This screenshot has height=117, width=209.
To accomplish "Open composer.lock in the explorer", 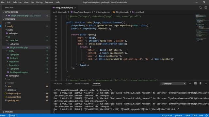I will [x=14, y=97].
